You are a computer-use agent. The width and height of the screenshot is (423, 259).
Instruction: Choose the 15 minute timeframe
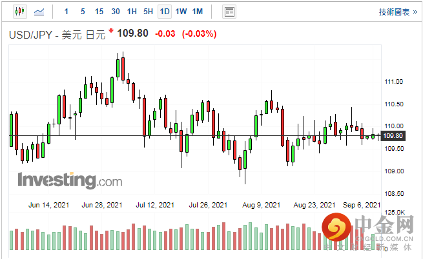click(98, 12)
